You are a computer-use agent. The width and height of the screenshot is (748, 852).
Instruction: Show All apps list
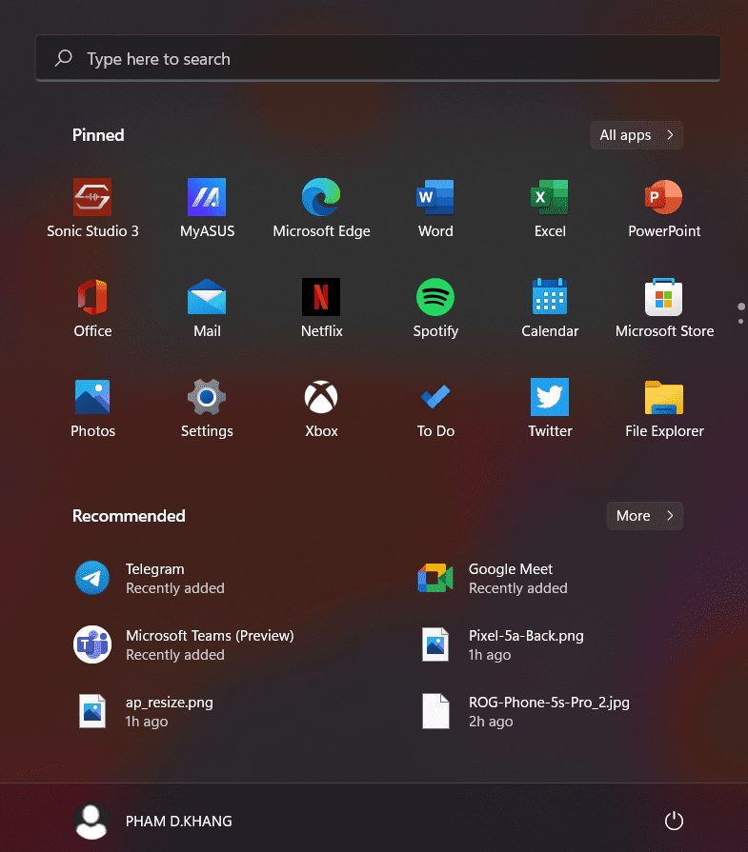[637, 135]
